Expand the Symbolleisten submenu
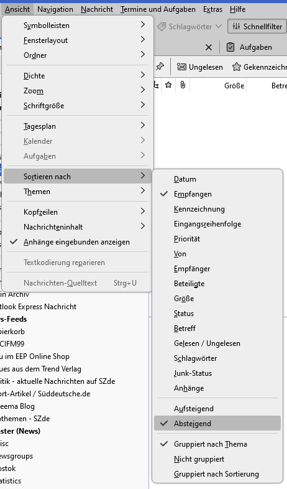Viewport: 287px width, 489px height. tap(77, 26)
